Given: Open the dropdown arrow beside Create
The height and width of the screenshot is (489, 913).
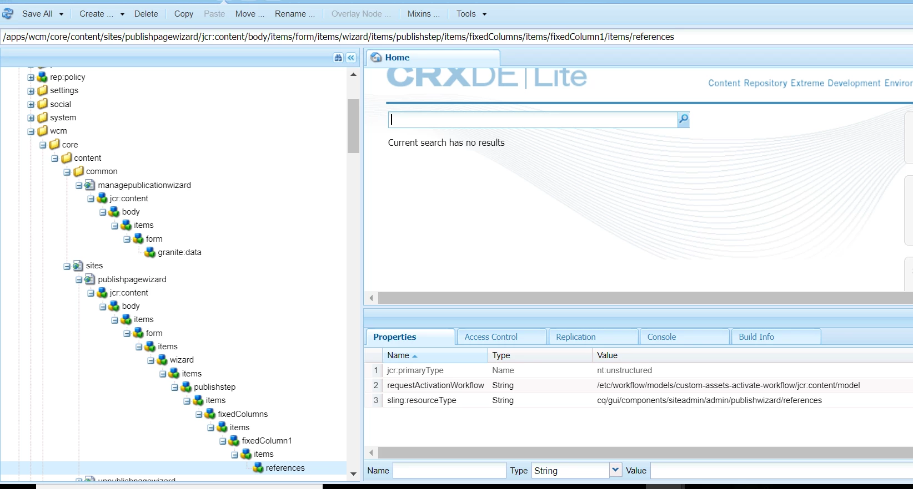Looking at the screenshot, I should (122, 14).
